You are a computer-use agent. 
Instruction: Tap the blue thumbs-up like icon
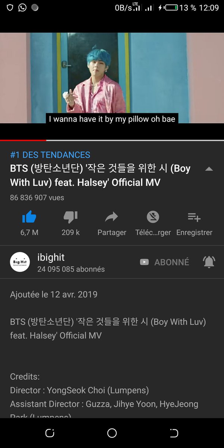29,217
